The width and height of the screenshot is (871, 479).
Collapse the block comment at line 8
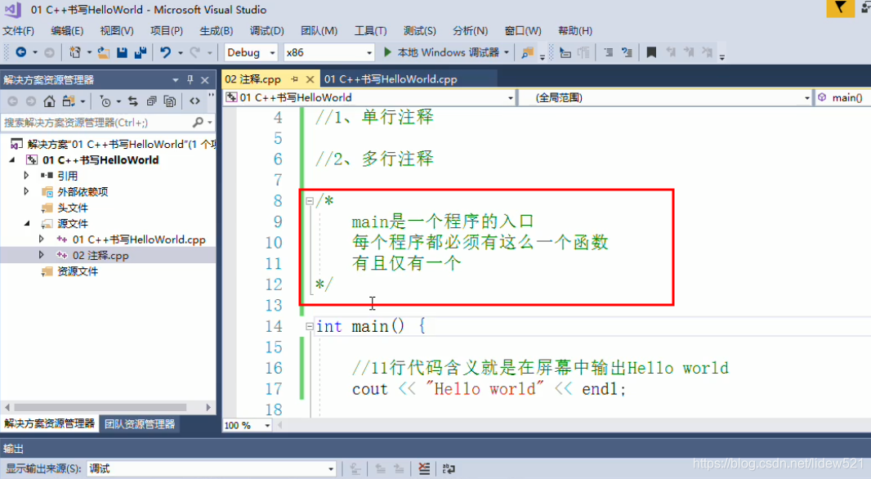[x=310, y=201]
